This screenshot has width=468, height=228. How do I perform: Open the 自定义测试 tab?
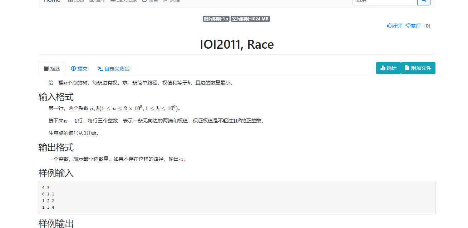114,69
